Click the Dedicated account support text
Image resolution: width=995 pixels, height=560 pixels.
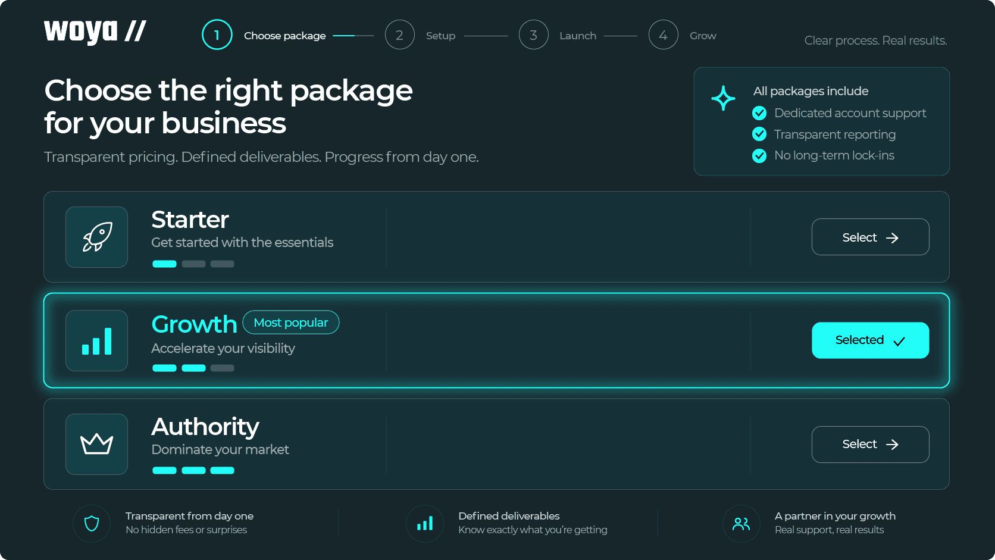coord(850,113)
